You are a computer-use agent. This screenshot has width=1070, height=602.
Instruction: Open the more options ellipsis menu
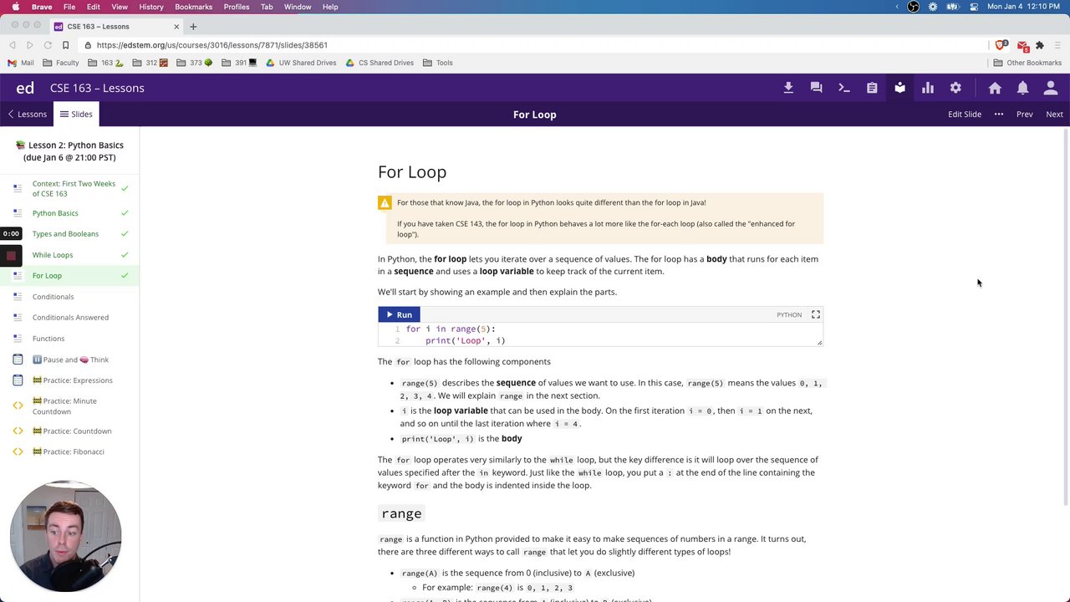(x=999, y=115)
